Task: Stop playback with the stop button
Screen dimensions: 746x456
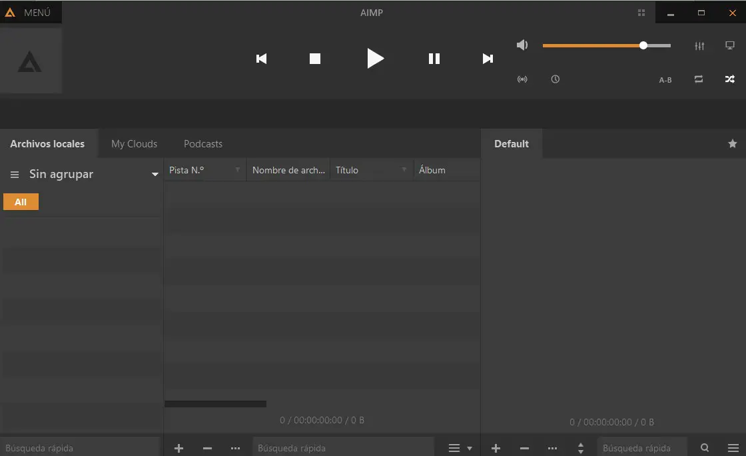Action: point(315,59)
